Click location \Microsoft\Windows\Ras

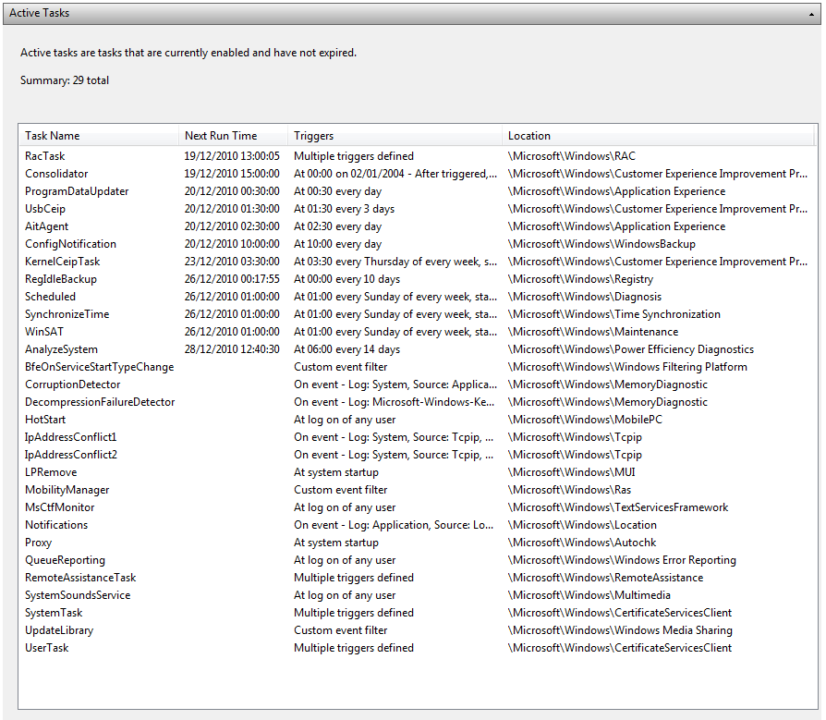(x=569, y=490)
